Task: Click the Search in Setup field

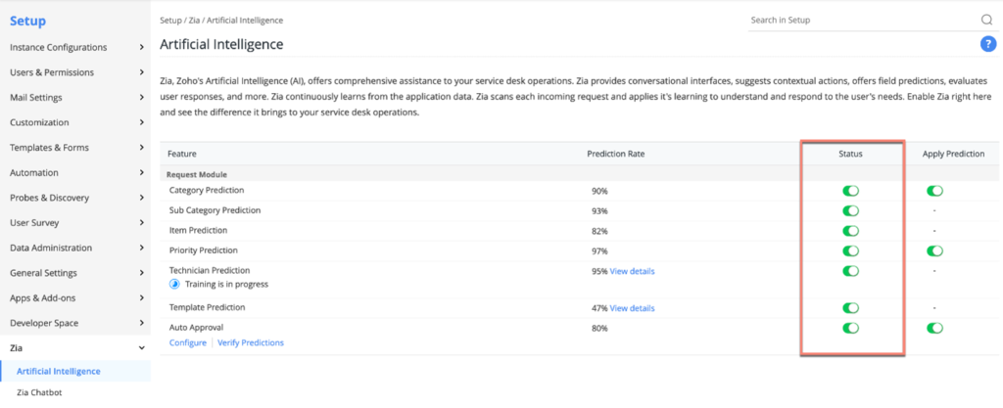Action: (860, 20)
